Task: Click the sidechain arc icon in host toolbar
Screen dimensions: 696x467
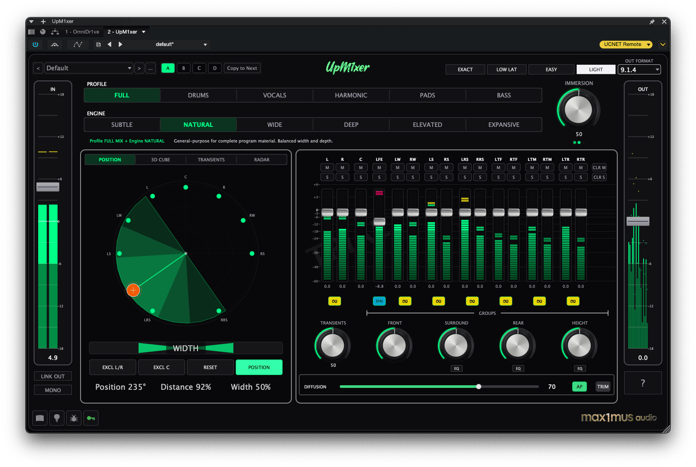Action: coord(55,45)
